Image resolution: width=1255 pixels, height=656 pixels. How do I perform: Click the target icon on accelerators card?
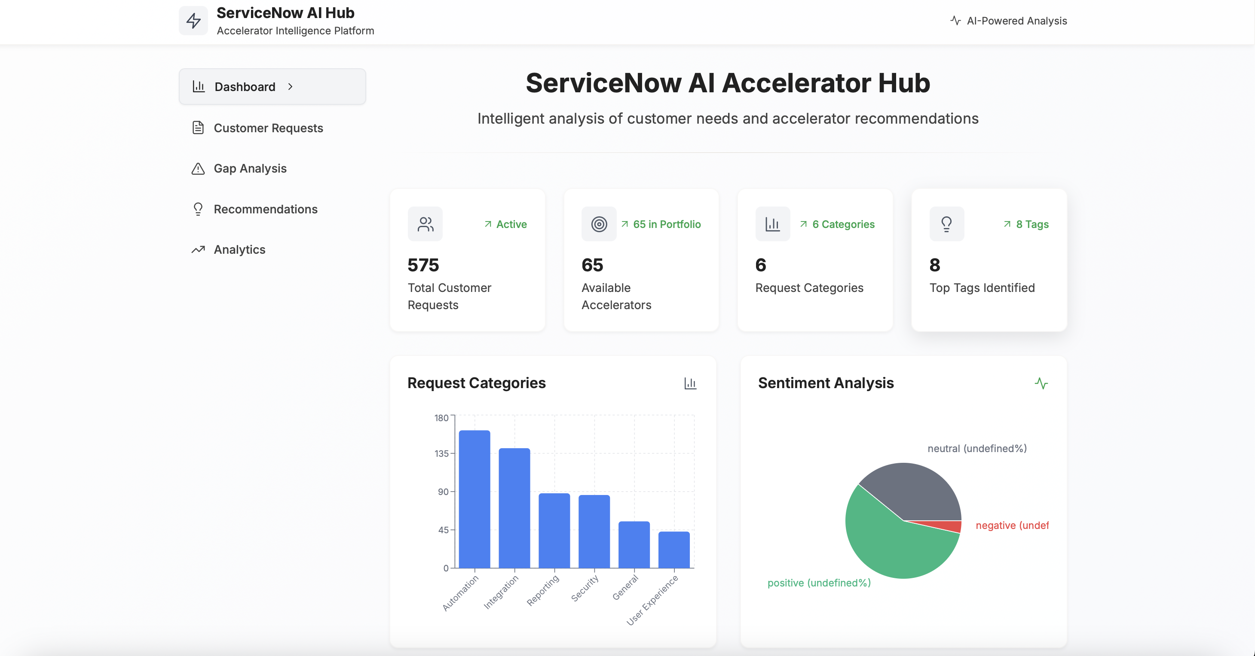point(599,224)
